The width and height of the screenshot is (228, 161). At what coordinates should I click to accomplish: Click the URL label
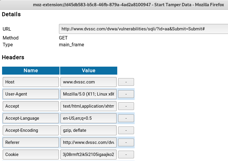(7, 29)
